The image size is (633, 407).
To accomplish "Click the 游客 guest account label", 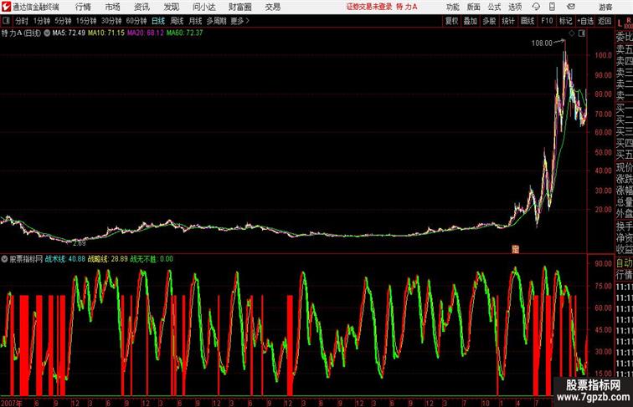I will coord(605,7).
